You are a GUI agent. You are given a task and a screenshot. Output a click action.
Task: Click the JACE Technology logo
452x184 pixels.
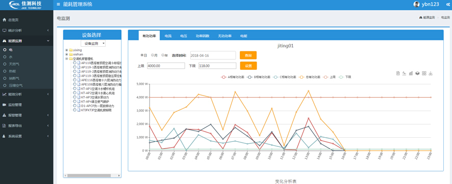click(x=26, y=5)
